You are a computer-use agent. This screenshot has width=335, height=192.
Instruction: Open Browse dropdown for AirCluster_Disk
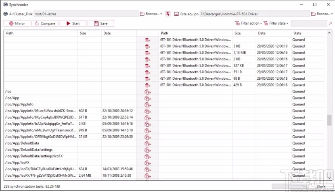(x=151, y=14)
